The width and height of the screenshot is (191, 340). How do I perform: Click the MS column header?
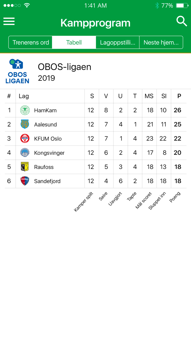(149, 96)
